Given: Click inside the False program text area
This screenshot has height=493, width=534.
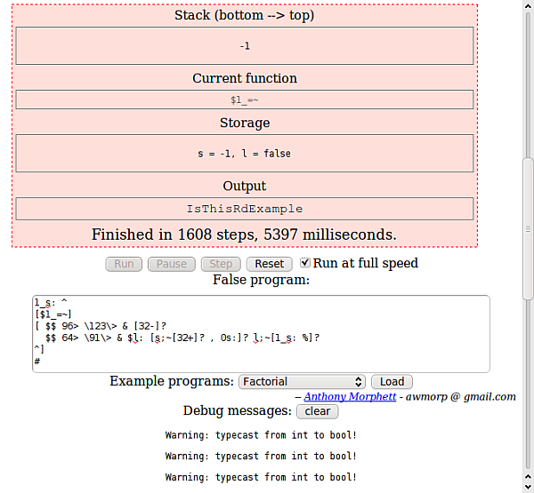Looking at the screenshot, I should tap(261, 333).
